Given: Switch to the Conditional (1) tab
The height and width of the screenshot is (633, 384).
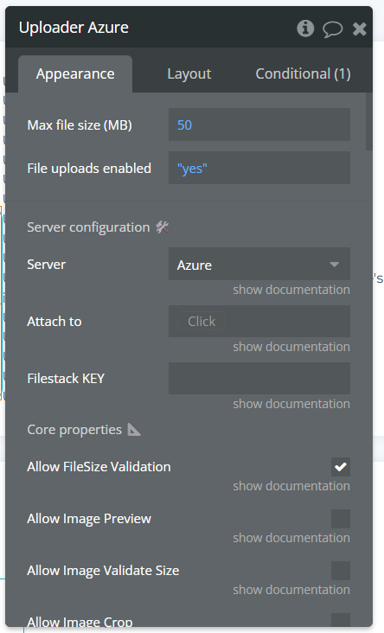Looking at the screenshot, I should (x=303, y=74).
